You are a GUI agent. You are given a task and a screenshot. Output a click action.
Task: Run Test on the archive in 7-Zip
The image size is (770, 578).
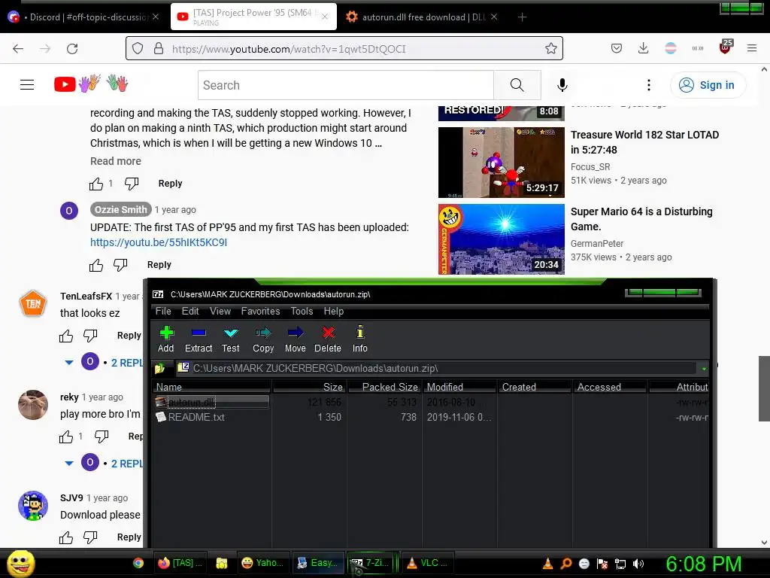tap(230, 339)
